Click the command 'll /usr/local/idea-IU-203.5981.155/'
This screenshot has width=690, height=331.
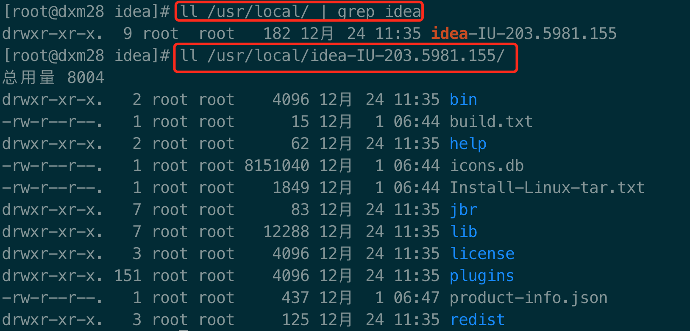tap(342, 55)
